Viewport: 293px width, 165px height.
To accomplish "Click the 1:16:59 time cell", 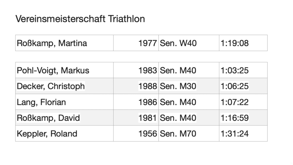I will click(x=243, y=118).
